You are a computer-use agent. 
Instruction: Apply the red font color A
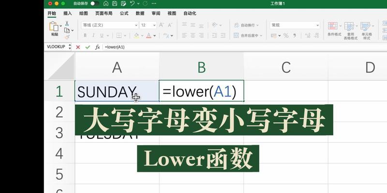point(149,35)
